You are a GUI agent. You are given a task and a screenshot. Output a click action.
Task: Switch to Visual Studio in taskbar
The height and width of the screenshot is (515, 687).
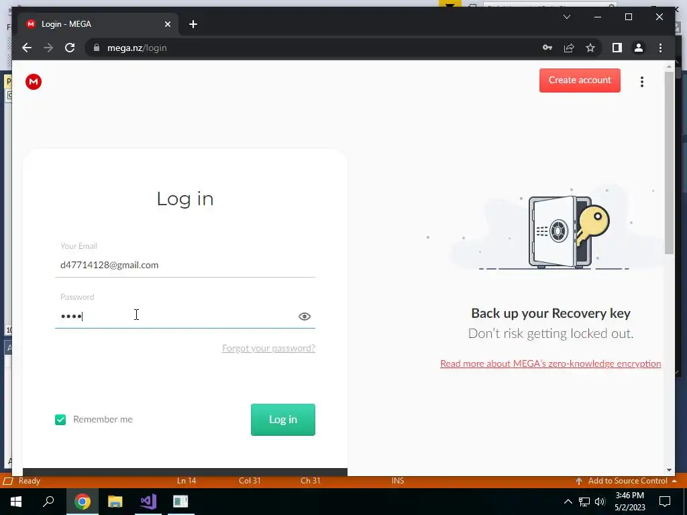[148, 502]
